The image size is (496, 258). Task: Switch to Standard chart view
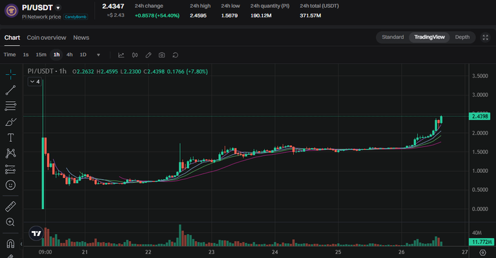pos(393,37)
